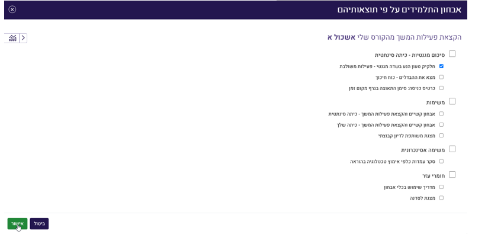
Task: Expand the side panel chevron arrow
Action: (23, 38)
